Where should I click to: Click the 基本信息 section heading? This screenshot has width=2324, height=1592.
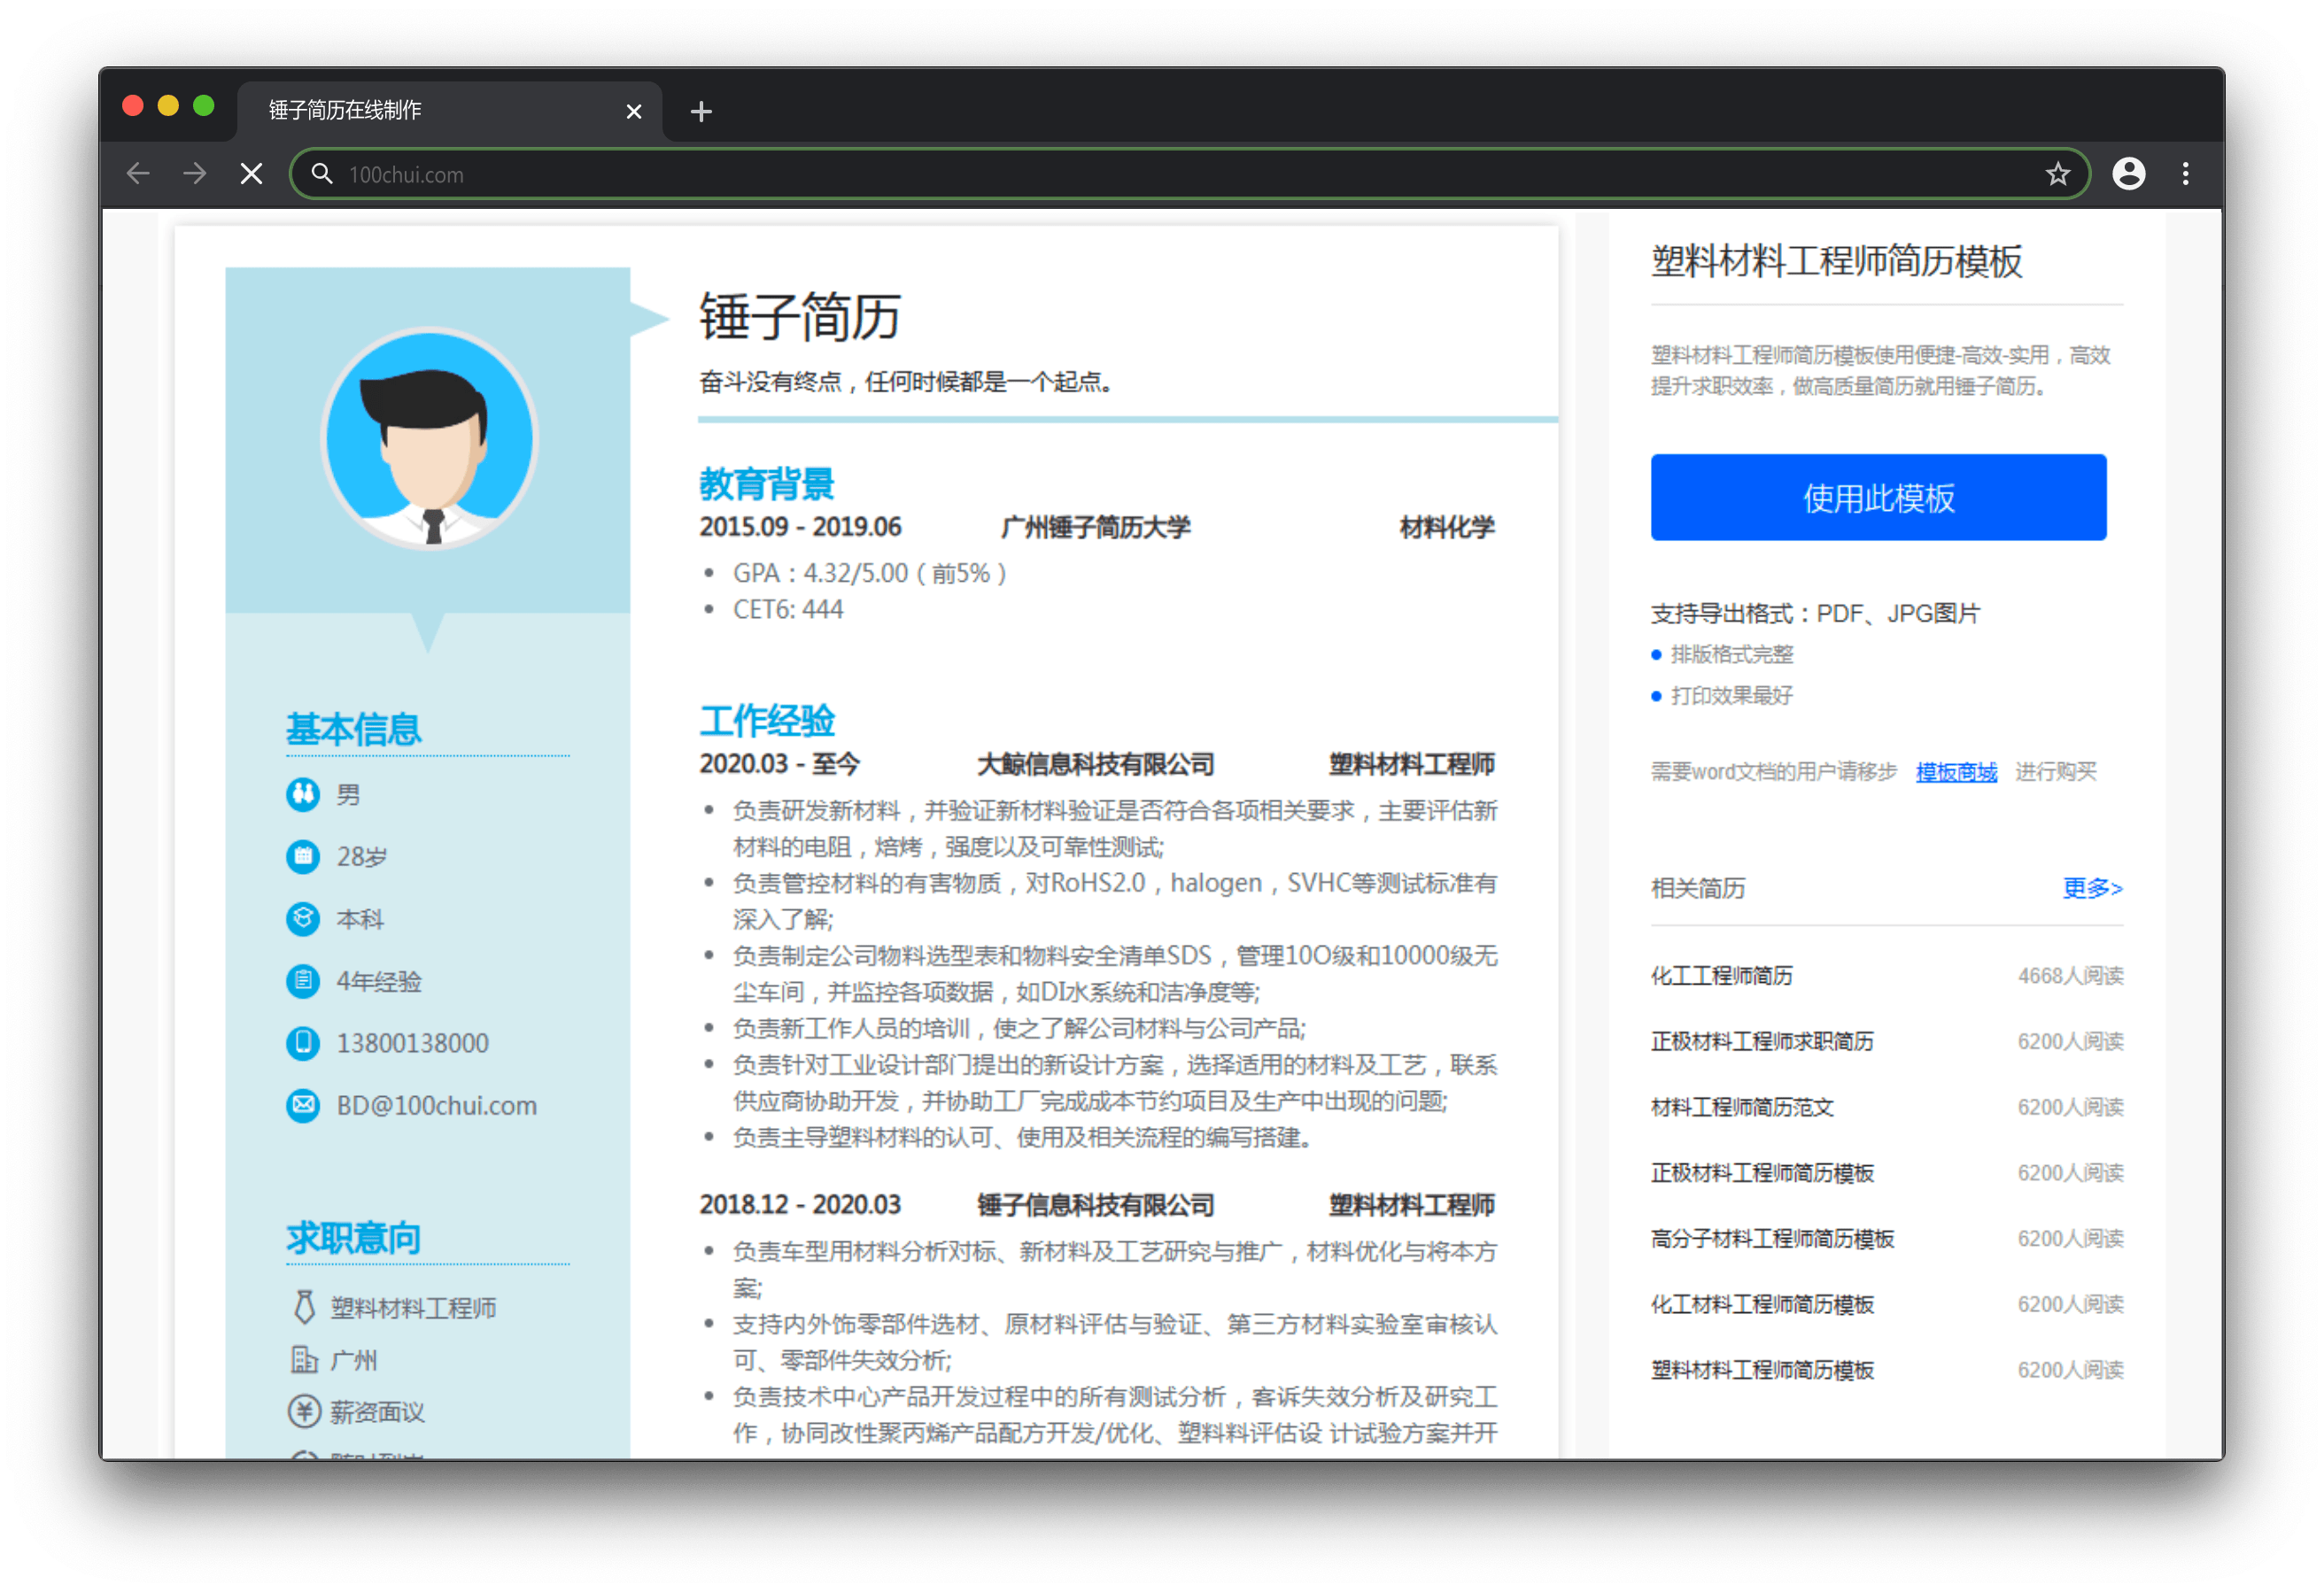pyautogui.click(x=353, y=729)
